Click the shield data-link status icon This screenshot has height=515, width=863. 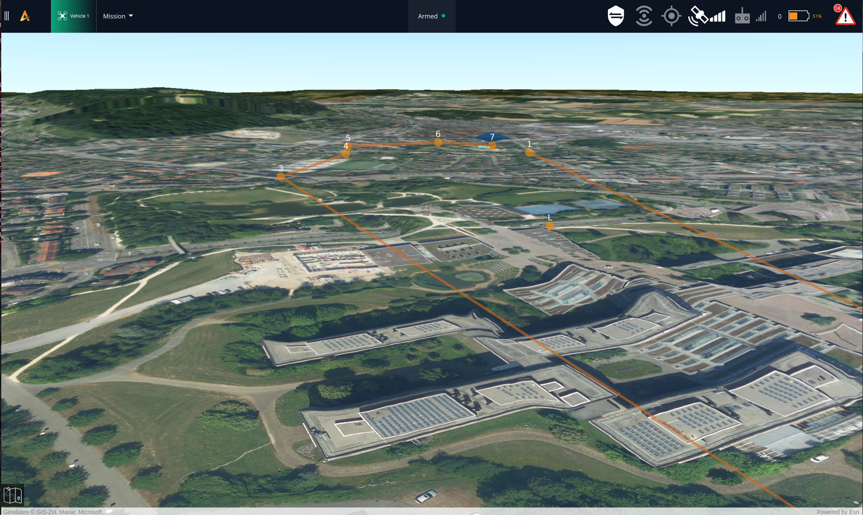click(x=615, y=16)
